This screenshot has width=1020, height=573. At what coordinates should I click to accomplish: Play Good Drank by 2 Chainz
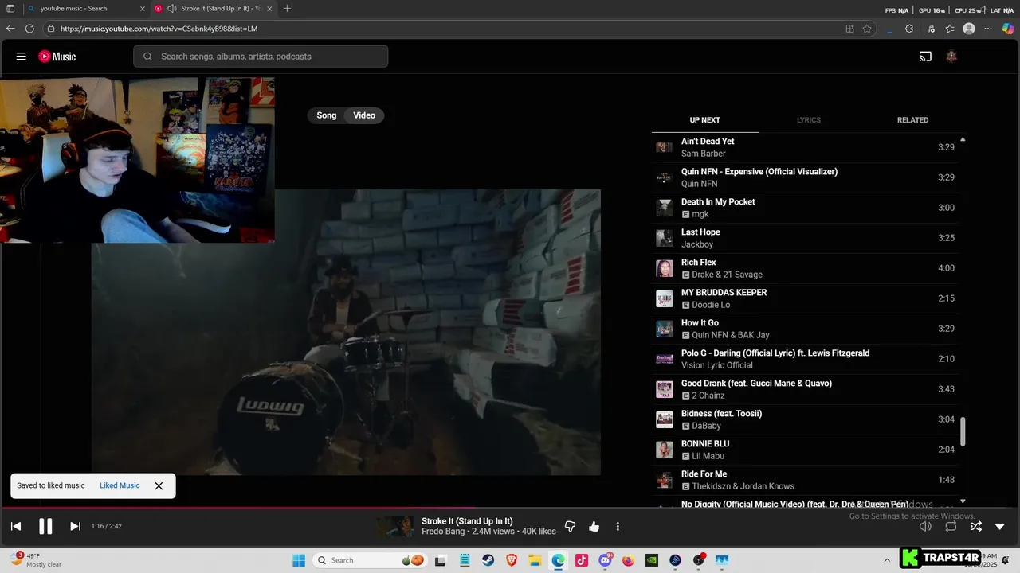[x=805, y=389]
